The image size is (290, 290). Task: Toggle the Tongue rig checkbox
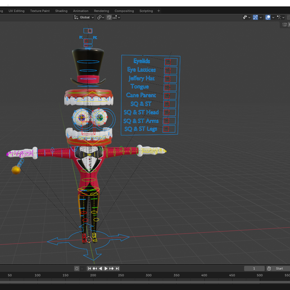click(170, 87)
